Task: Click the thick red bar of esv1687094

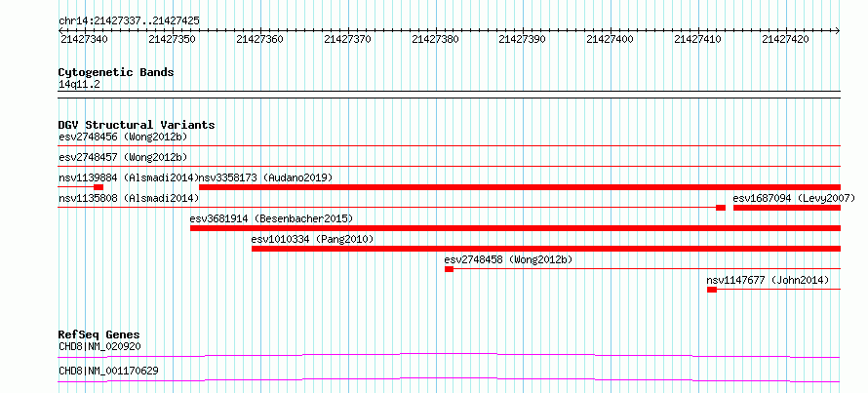Action: pos(787,208)
